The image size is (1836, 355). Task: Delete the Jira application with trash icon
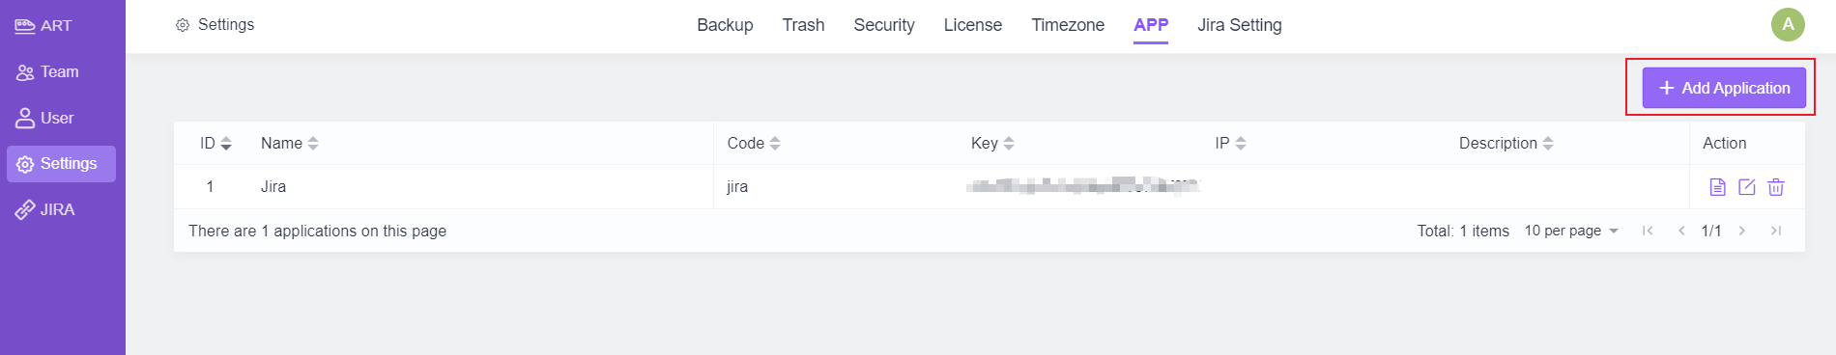point(1776,187)
